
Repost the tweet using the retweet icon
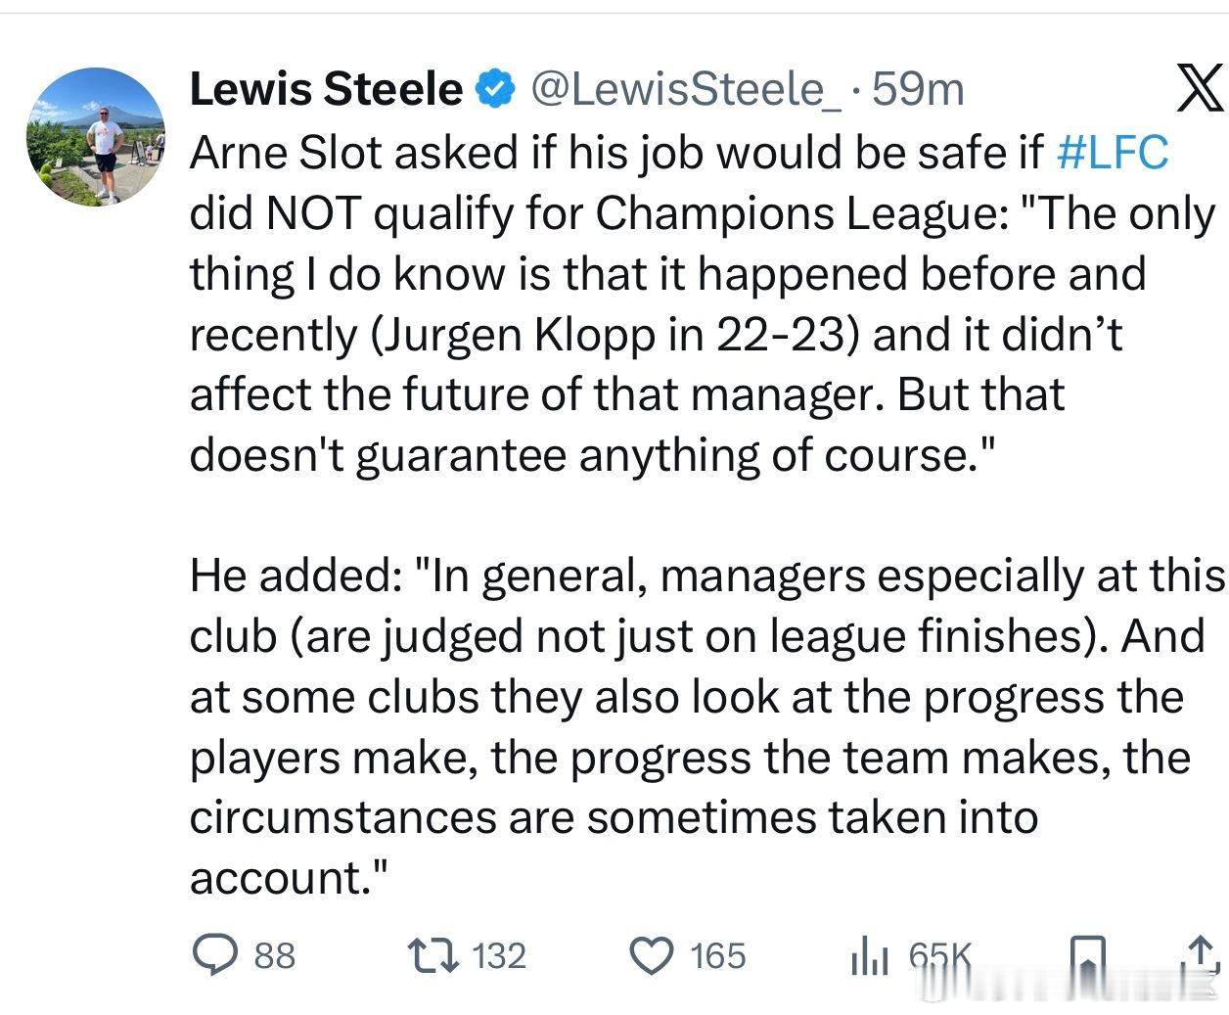tap(432, 955)
